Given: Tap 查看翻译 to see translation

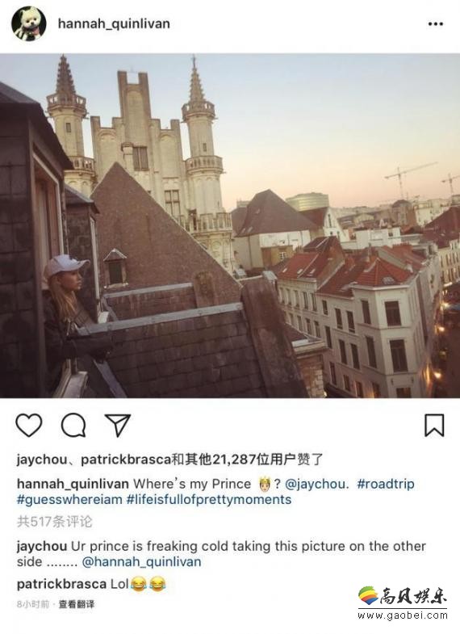Looking at the screenshot, I should tap(77, 604).
